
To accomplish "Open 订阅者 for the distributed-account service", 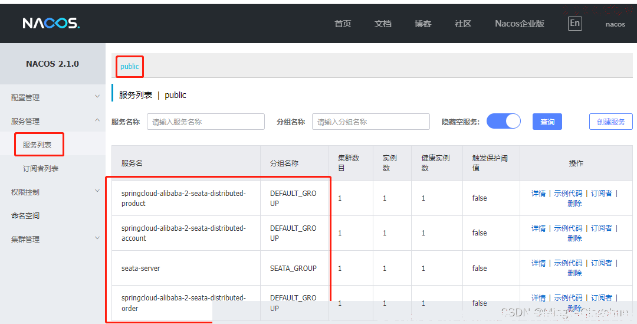I will pyautogui.click(x=601, y=228).
